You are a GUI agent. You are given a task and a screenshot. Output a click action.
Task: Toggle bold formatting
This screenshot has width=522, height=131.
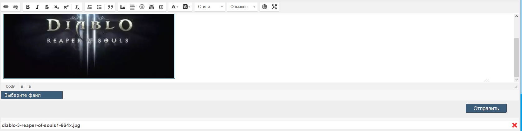(x=28, y=7)
